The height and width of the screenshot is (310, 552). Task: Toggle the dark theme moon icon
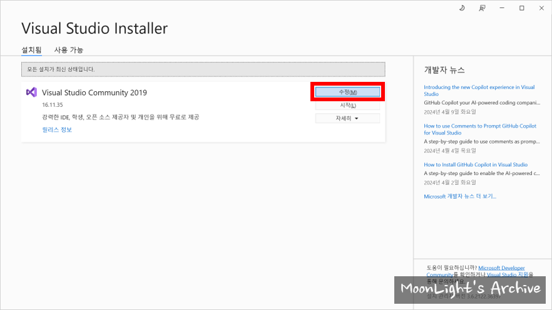point(462,7)
